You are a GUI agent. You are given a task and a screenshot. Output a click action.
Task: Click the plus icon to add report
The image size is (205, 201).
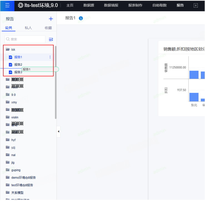pyautogui.click(x=51, y=19)
